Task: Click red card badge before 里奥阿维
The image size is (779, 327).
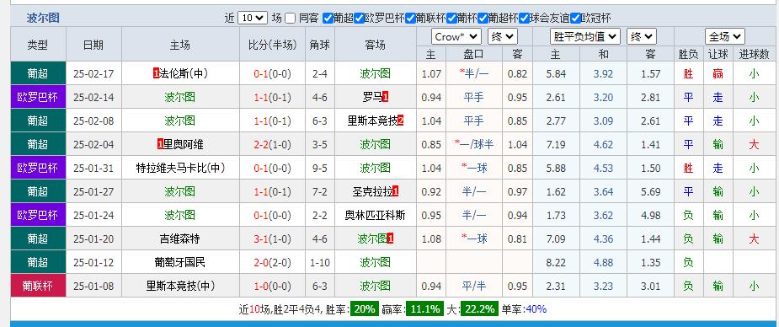Action: tap(160, 145)
